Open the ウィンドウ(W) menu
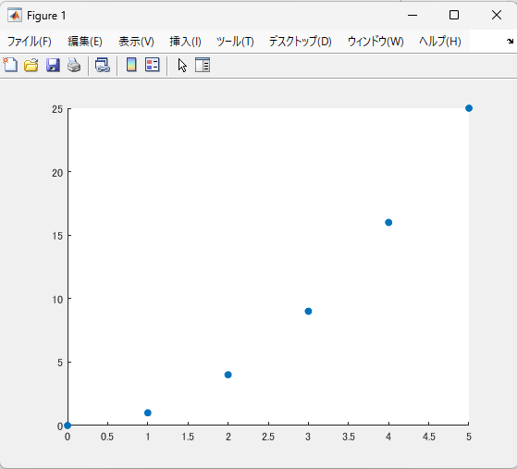The height and width of the screenshot is (469, 517). pyautogui.click(x=375, y=42)
